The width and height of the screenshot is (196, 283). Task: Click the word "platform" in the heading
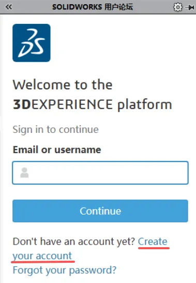pyautogui.click(x=145, y=105)
